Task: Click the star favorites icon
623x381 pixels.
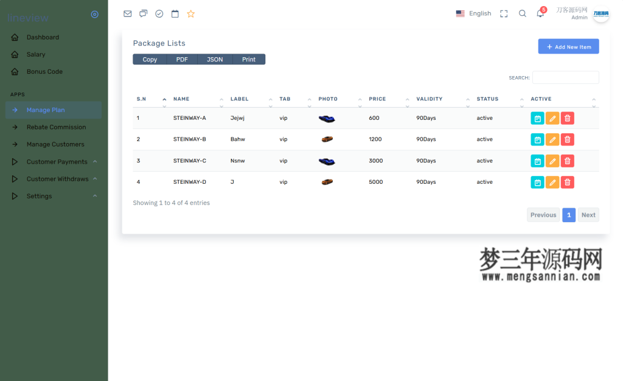Action: click(190, 13)
